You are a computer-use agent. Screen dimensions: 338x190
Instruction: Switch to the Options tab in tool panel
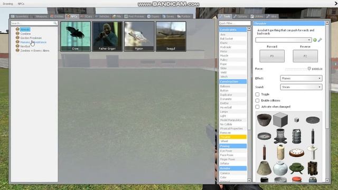click(240, 16)
